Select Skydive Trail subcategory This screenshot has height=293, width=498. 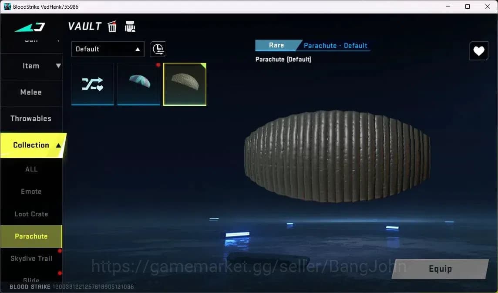[31, 259]
